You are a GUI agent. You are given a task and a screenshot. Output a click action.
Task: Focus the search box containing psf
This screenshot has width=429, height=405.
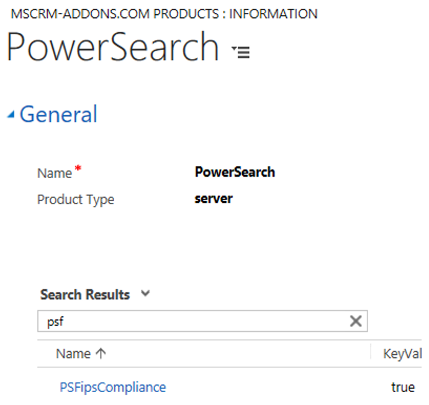coord(202,321)
